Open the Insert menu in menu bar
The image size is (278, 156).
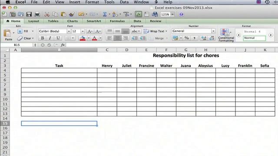74,2
